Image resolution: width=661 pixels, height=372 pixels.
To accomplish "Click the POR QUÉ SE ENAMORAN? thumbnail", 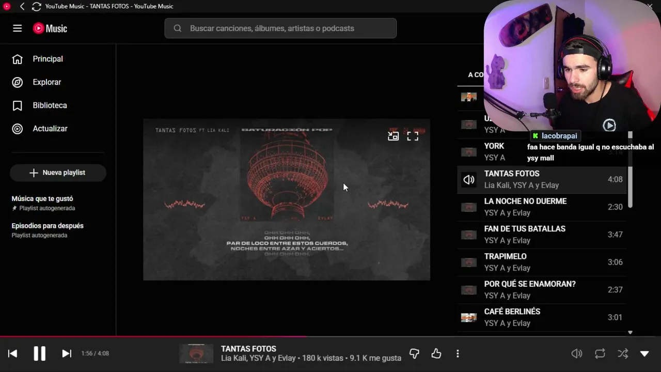I will [469, 290].
